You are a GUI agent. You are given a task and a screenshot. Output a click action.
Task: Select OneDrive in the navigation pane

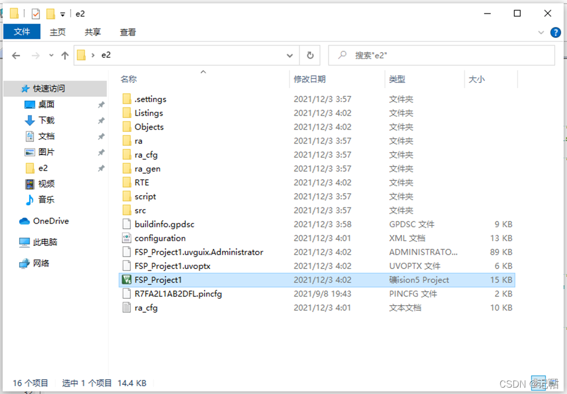[x=51, y=221]
